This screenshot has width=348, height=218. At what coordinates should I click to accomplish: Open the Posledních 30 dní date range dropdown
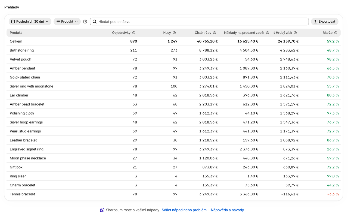(30, 22)
